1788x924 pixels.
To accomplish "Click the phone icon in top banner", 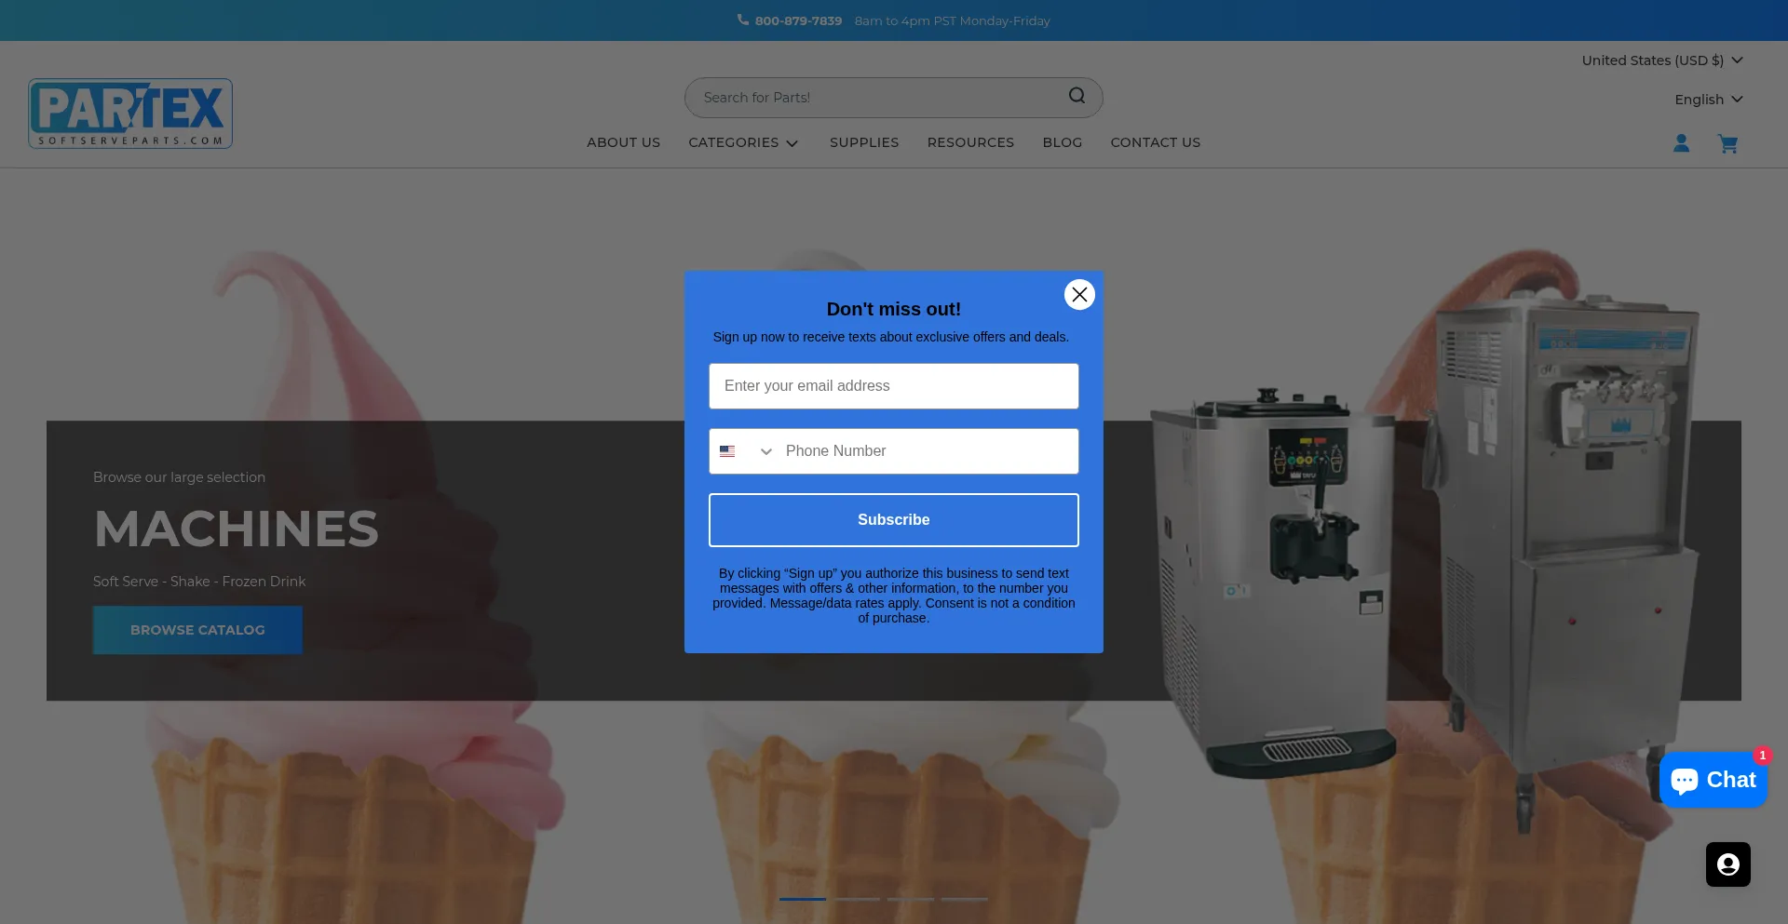I will (x=743, y=20).
